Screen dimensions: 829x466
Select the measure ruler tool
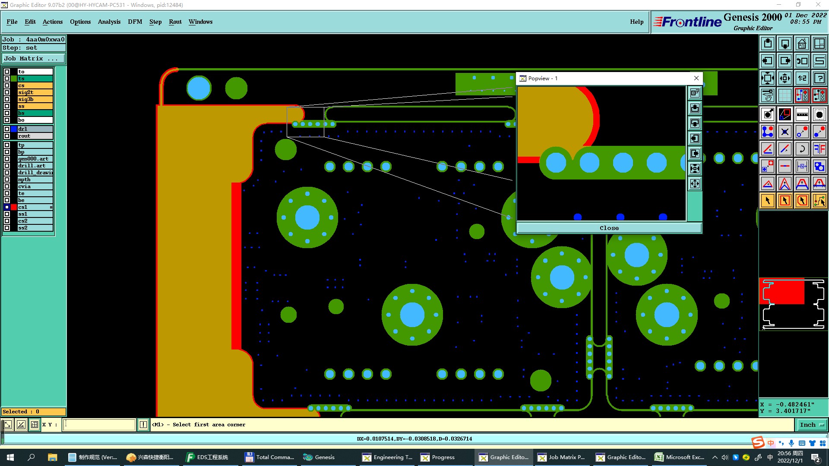pos(802,114)
